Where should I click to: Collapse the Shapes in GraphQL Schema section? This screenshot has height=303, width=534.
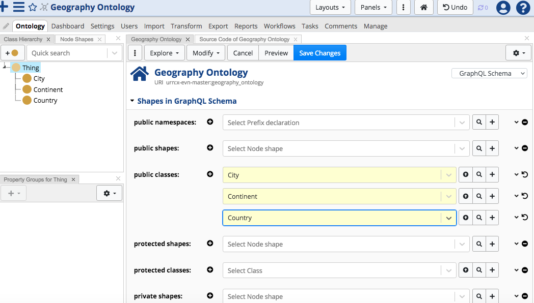pos(132,101)
